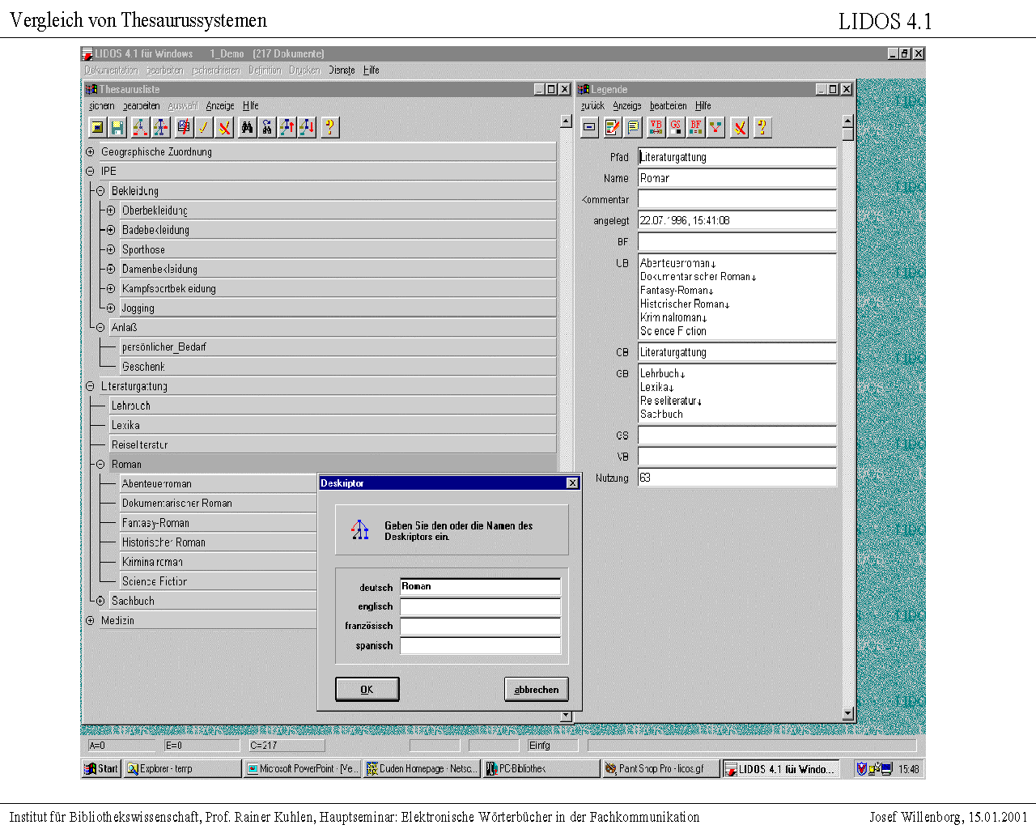Click the move-down red arrow hierarchy icon
1036x829 pixels.
coord(307,127)
